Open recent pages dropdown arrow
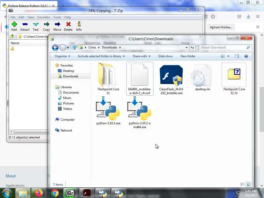 (68, 48)
